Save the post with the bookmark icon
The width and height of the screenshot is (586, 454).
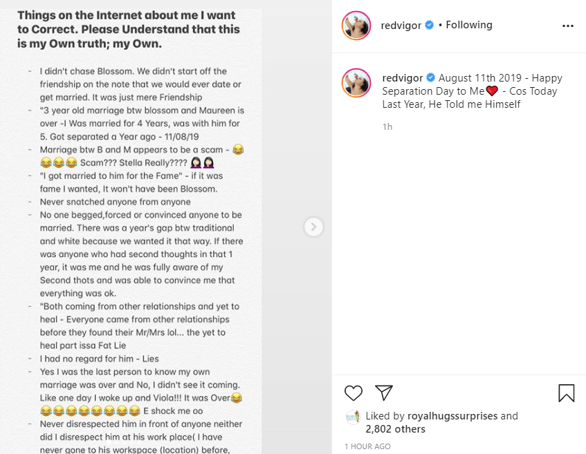point(566,393)
